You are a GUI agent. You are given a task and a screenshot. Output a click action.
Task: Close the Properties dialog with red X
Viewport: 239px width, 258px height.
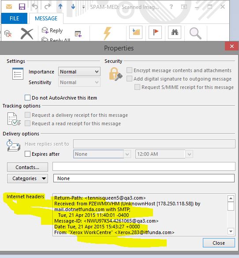coord(232,46)
